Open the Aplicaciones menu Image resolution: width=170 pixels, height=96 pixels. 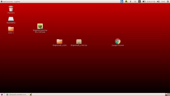[8, 2]
